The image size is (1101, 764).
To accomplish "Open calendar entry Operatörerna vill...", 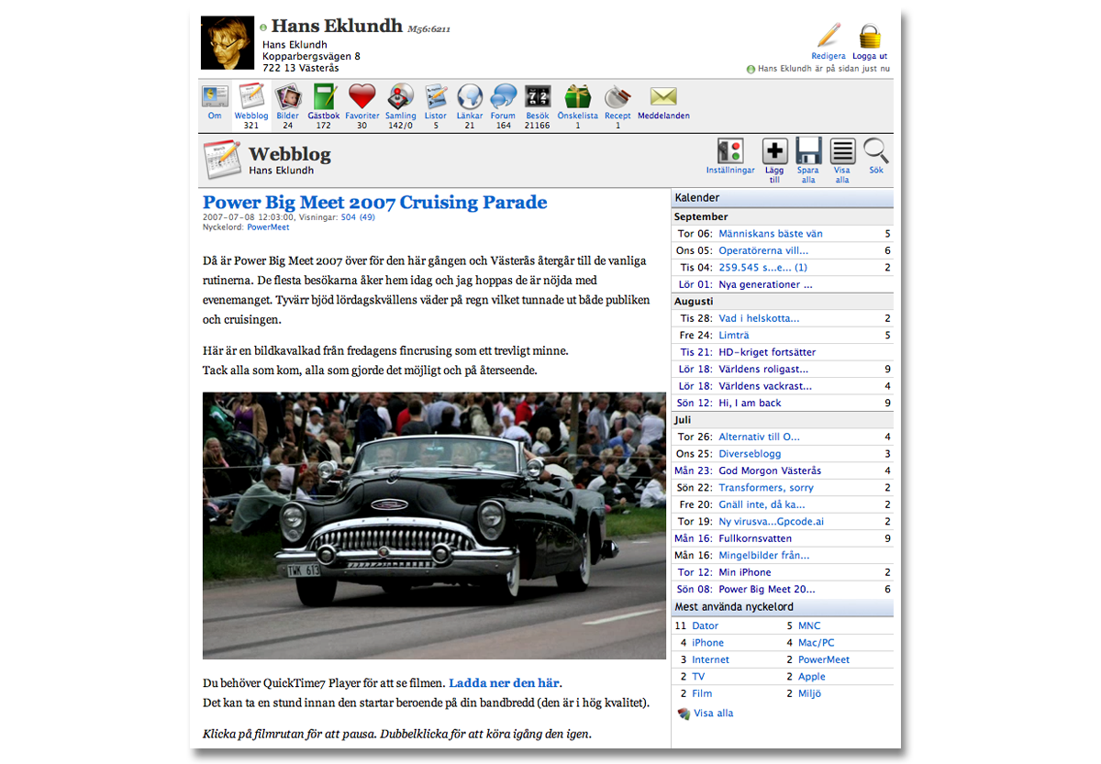I will [763, 250].
